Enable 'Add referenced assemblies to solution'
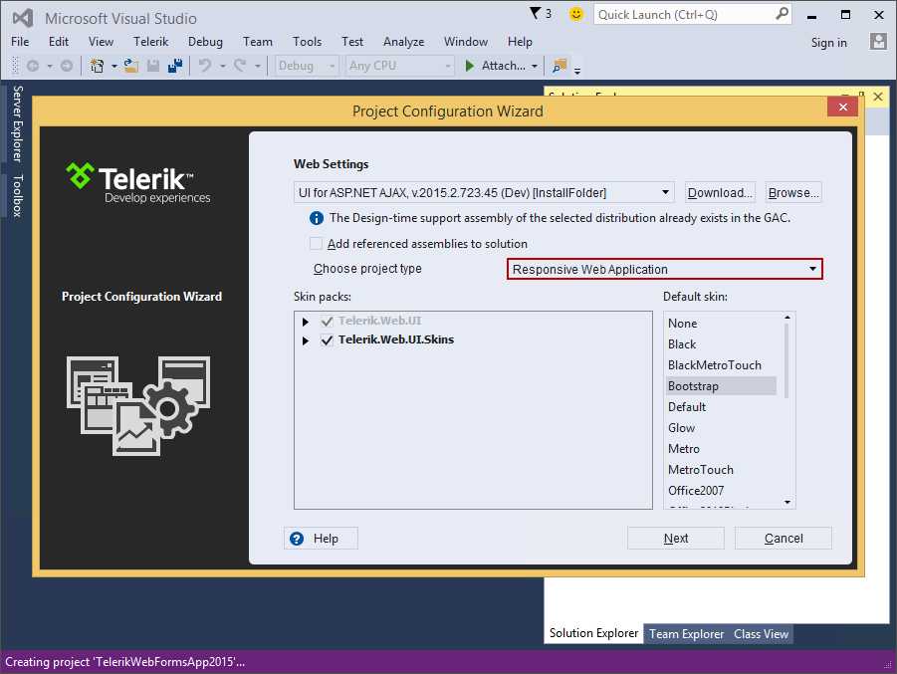Screen dimensions: 897x674 pos(316,243)
